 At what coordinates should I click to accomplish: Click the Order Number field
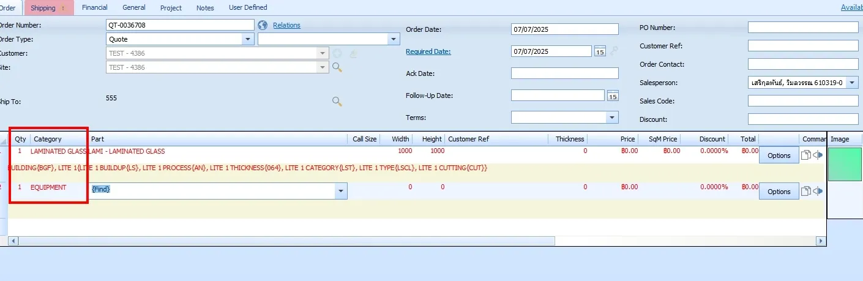click(x=180, y=25)
